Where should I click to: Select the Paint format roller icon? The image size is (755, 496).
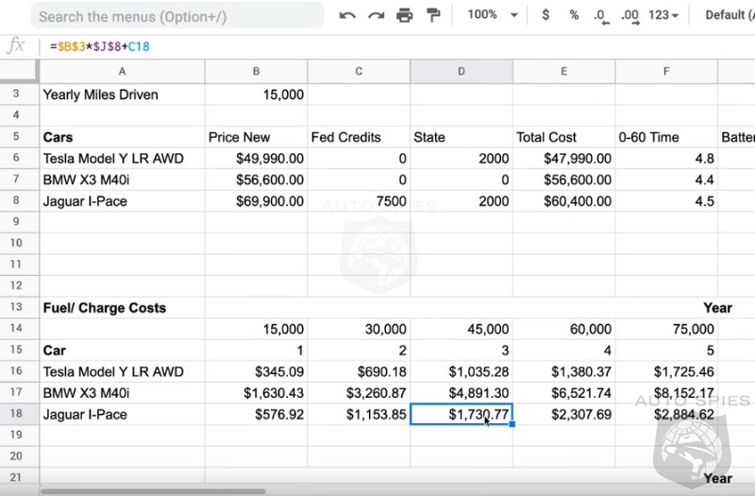click(433, 15)
